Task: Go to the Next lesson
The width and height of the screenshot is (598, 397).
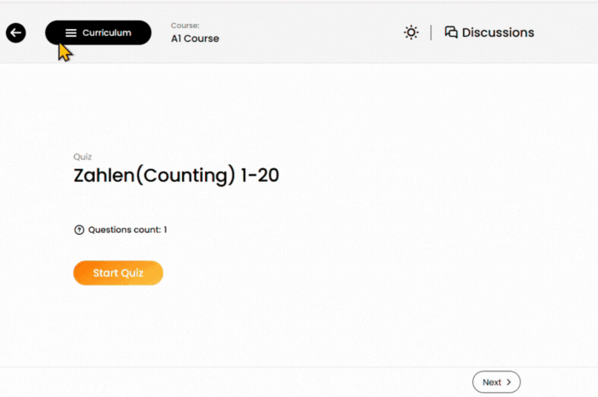Action: point(496,382)
